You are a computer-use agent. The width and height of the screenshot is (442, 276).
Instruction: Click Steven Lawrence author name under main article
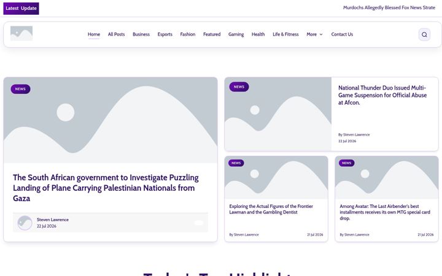pyautogui.click(x=53, y=220)
